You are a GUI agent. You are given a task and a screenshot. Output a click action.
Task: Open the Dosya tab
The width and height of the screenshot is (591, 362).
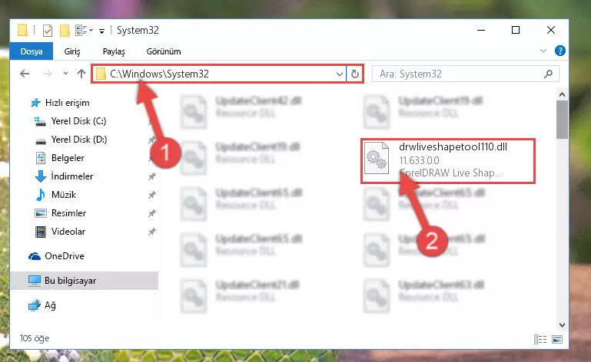[x=32, y=51]
